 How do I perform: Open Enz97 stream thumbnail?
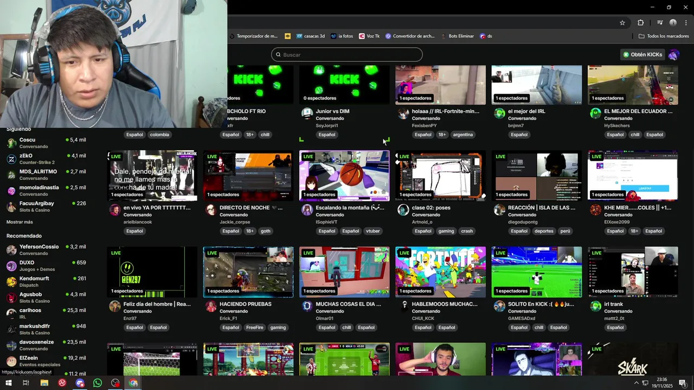(152, 272)
